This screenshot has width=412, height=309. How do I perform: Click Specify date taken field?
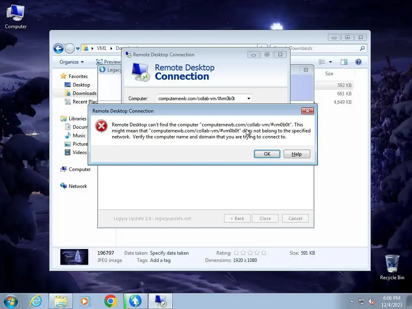169,253
